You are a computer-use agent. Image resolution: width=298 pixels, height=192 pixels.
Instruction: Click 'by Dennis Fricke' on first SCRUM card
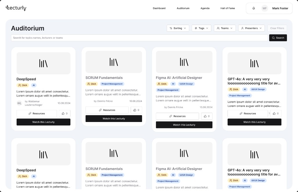coord(103,101)
